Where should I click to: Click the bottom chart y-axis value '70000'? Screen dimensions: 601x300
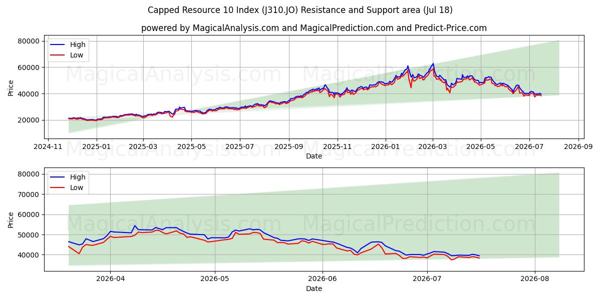(x=29, y=194)
